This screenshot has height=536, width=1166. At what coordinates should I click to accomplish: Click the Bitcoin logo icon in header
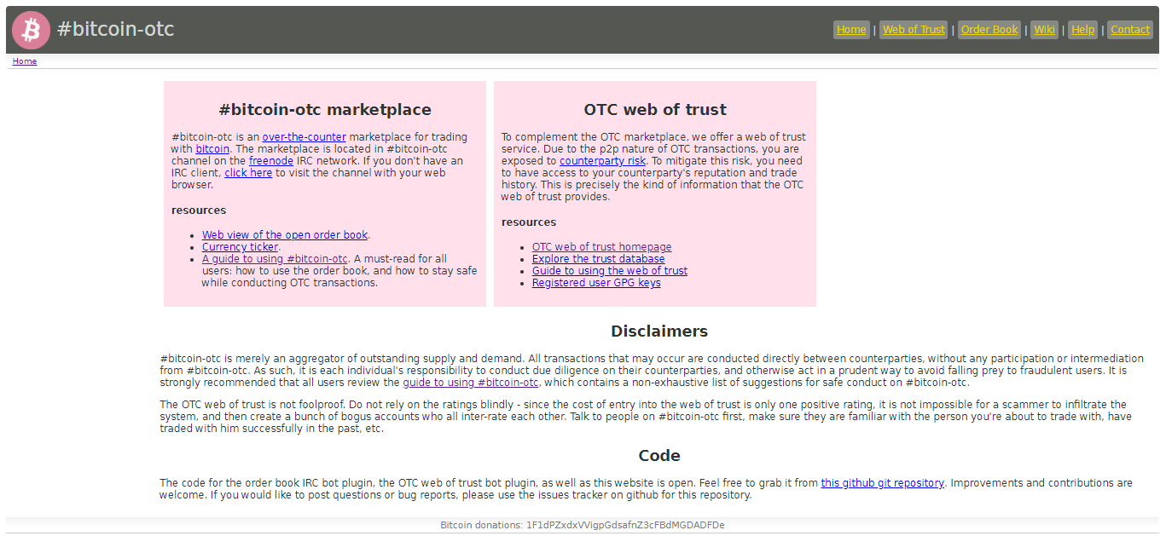pyautogui.click(x=32, y=30)
